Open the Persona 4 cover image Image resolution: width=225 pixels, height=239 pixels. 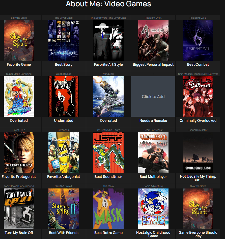64,153
